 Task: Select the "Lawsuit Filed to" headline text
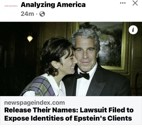107,110
